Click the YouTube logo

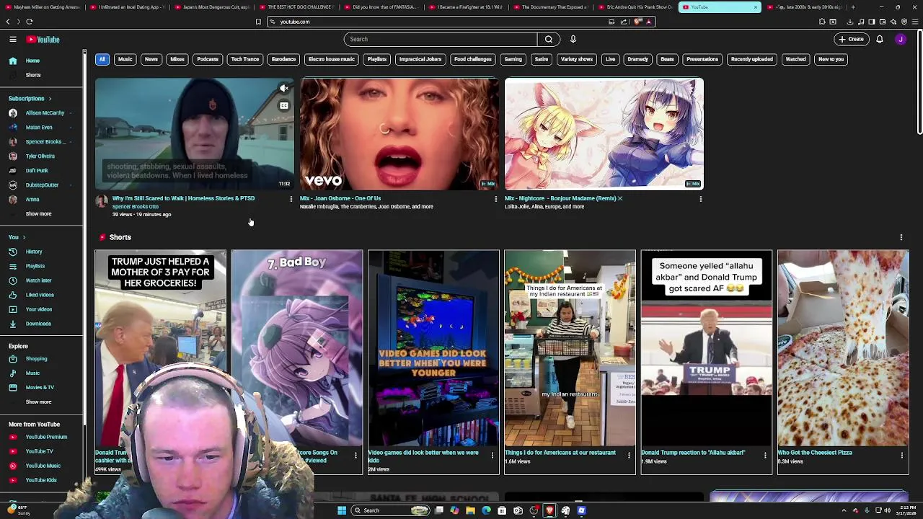point(43,39)
